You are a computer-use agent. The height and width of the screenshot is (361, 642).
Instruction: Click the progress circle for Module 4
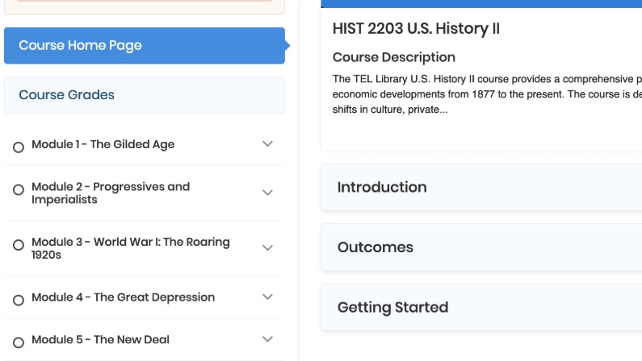point(18,300)
